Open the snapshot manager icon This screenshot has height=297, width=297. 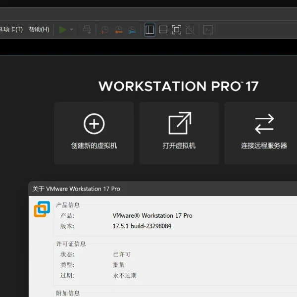tap(132, 30)
